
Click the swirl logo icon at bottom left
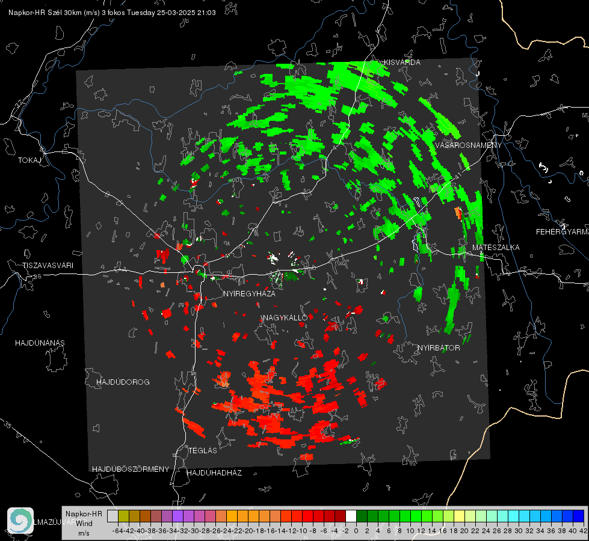coord(20,521)
